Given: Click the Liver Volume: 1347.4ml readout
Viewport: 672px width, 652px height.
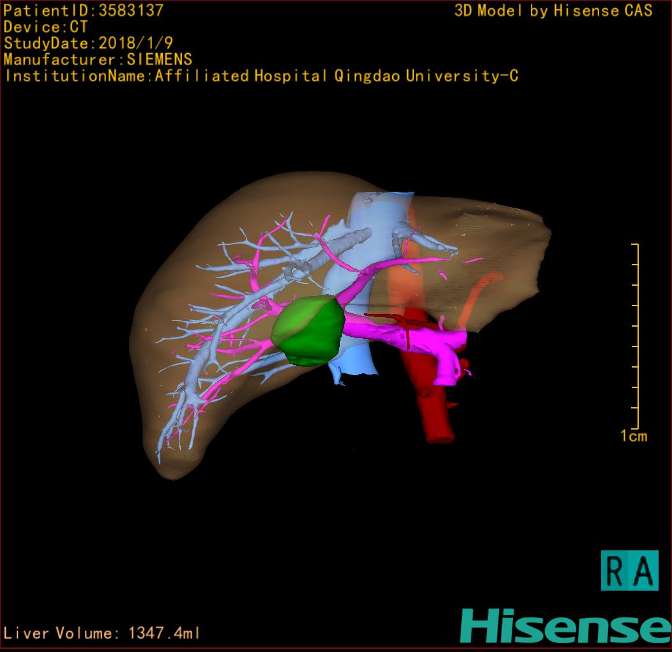Looking at the screenshot, I should 101,633.
